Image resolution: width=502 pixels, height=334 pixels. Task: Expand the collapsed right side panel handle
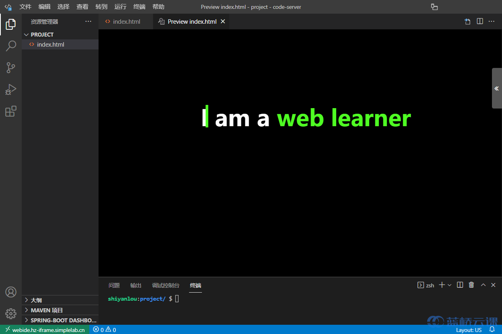tap(497, 88)
